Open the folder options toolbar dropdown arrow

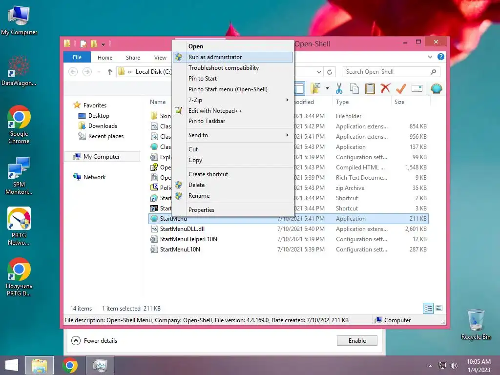pos(327,88)
